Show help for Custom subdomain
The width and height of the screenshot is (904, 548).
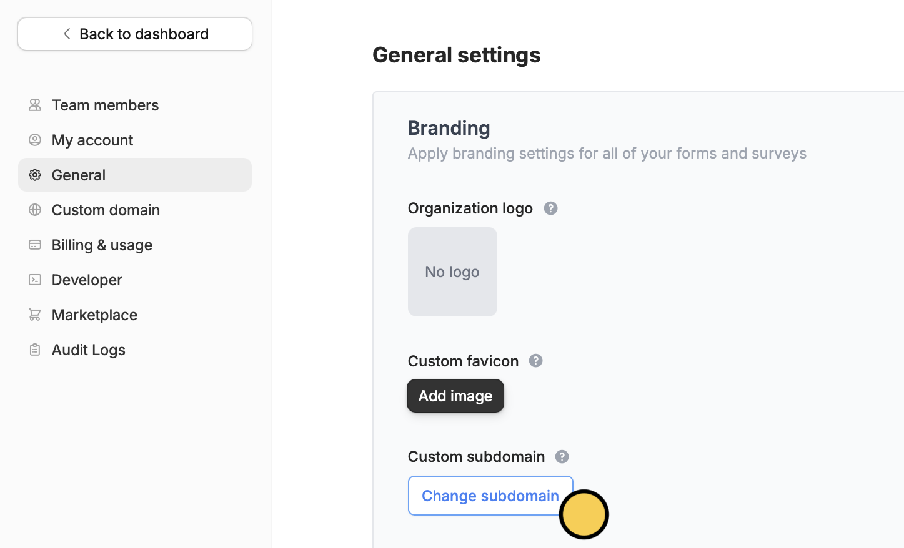coord(562,457)
